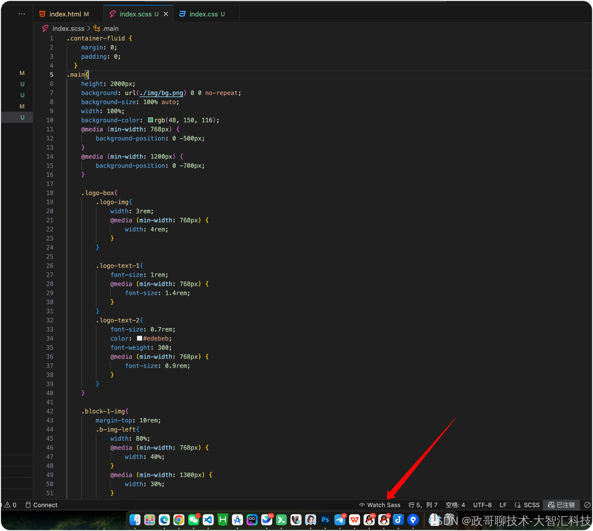Open the three-dots more actions menu

tap(22, 14)
